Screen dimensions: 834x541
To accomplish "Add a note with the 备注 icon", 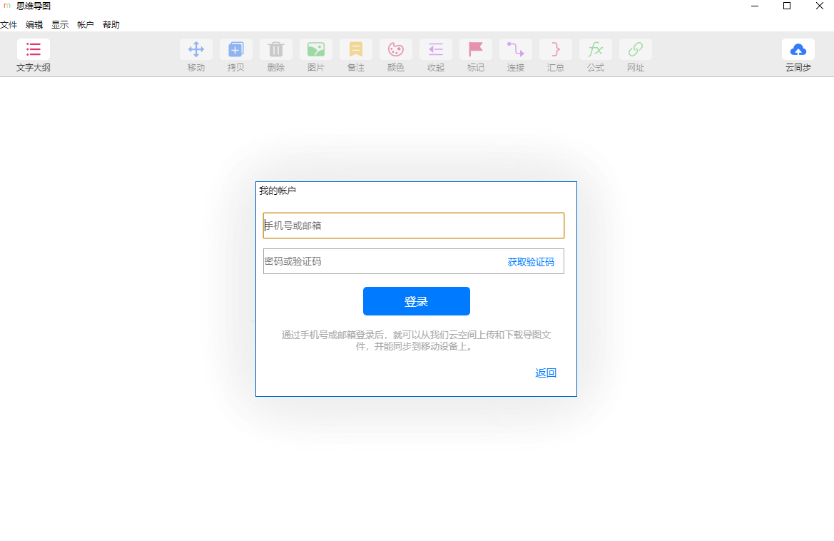I will (355, 50).
